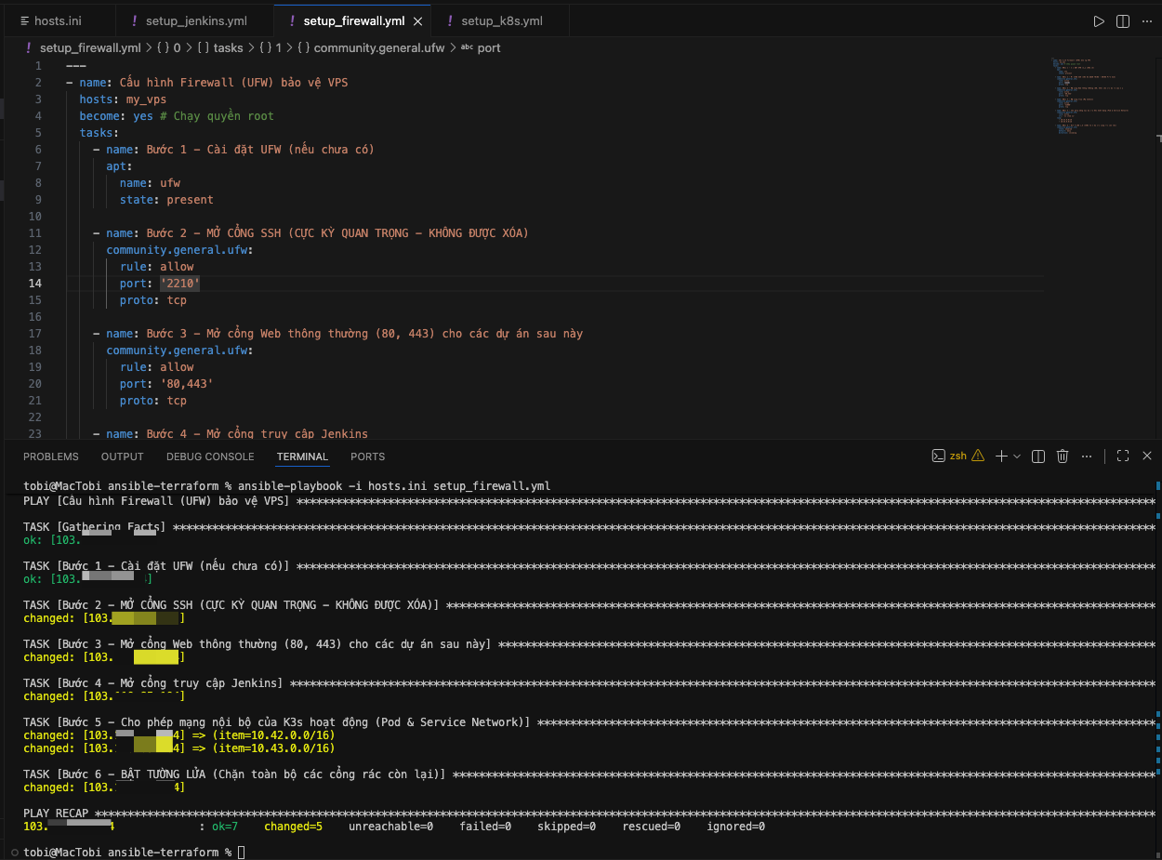Screen dimensions: 1162x860
Task: Split the terminal pane
Action: tap(1038, 456)
